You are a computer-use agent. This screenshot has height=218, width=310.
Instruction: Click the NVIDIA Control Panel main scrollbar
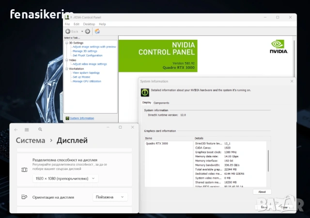294,59
